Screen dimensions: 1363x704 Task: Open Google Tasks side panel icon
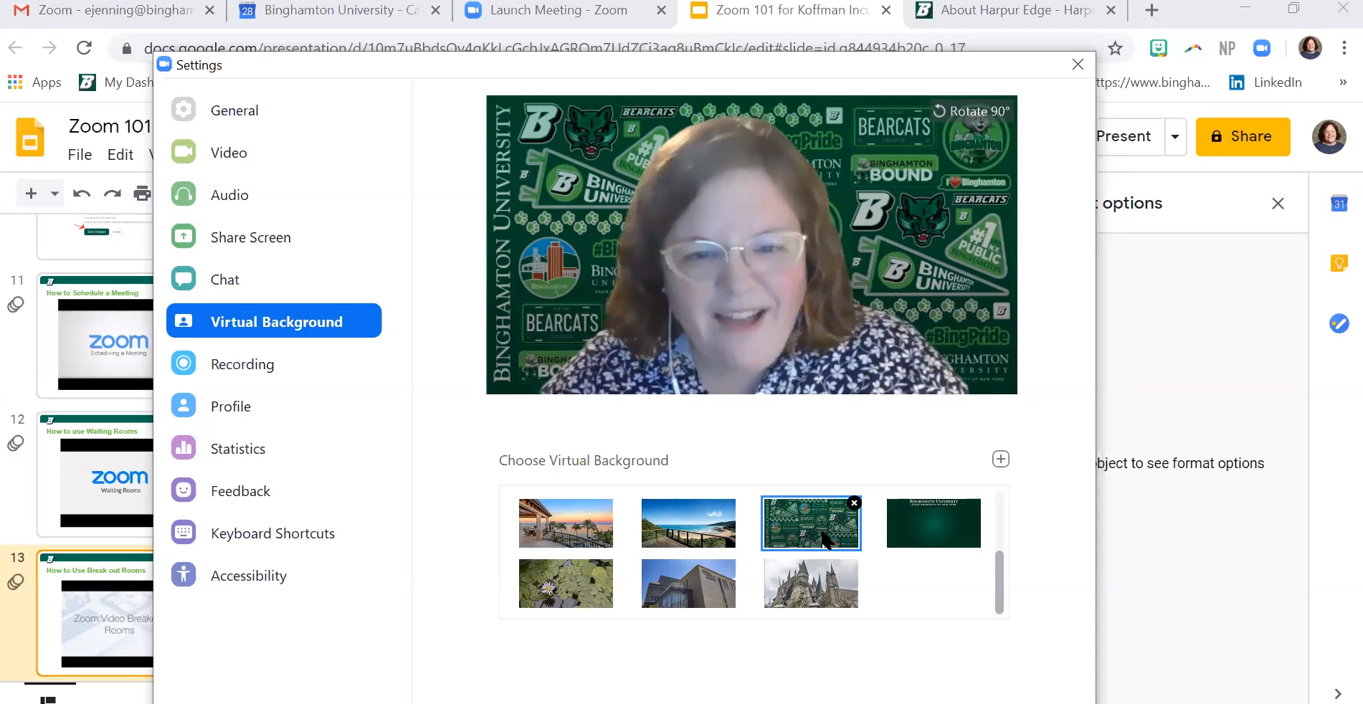(1339, 323)
